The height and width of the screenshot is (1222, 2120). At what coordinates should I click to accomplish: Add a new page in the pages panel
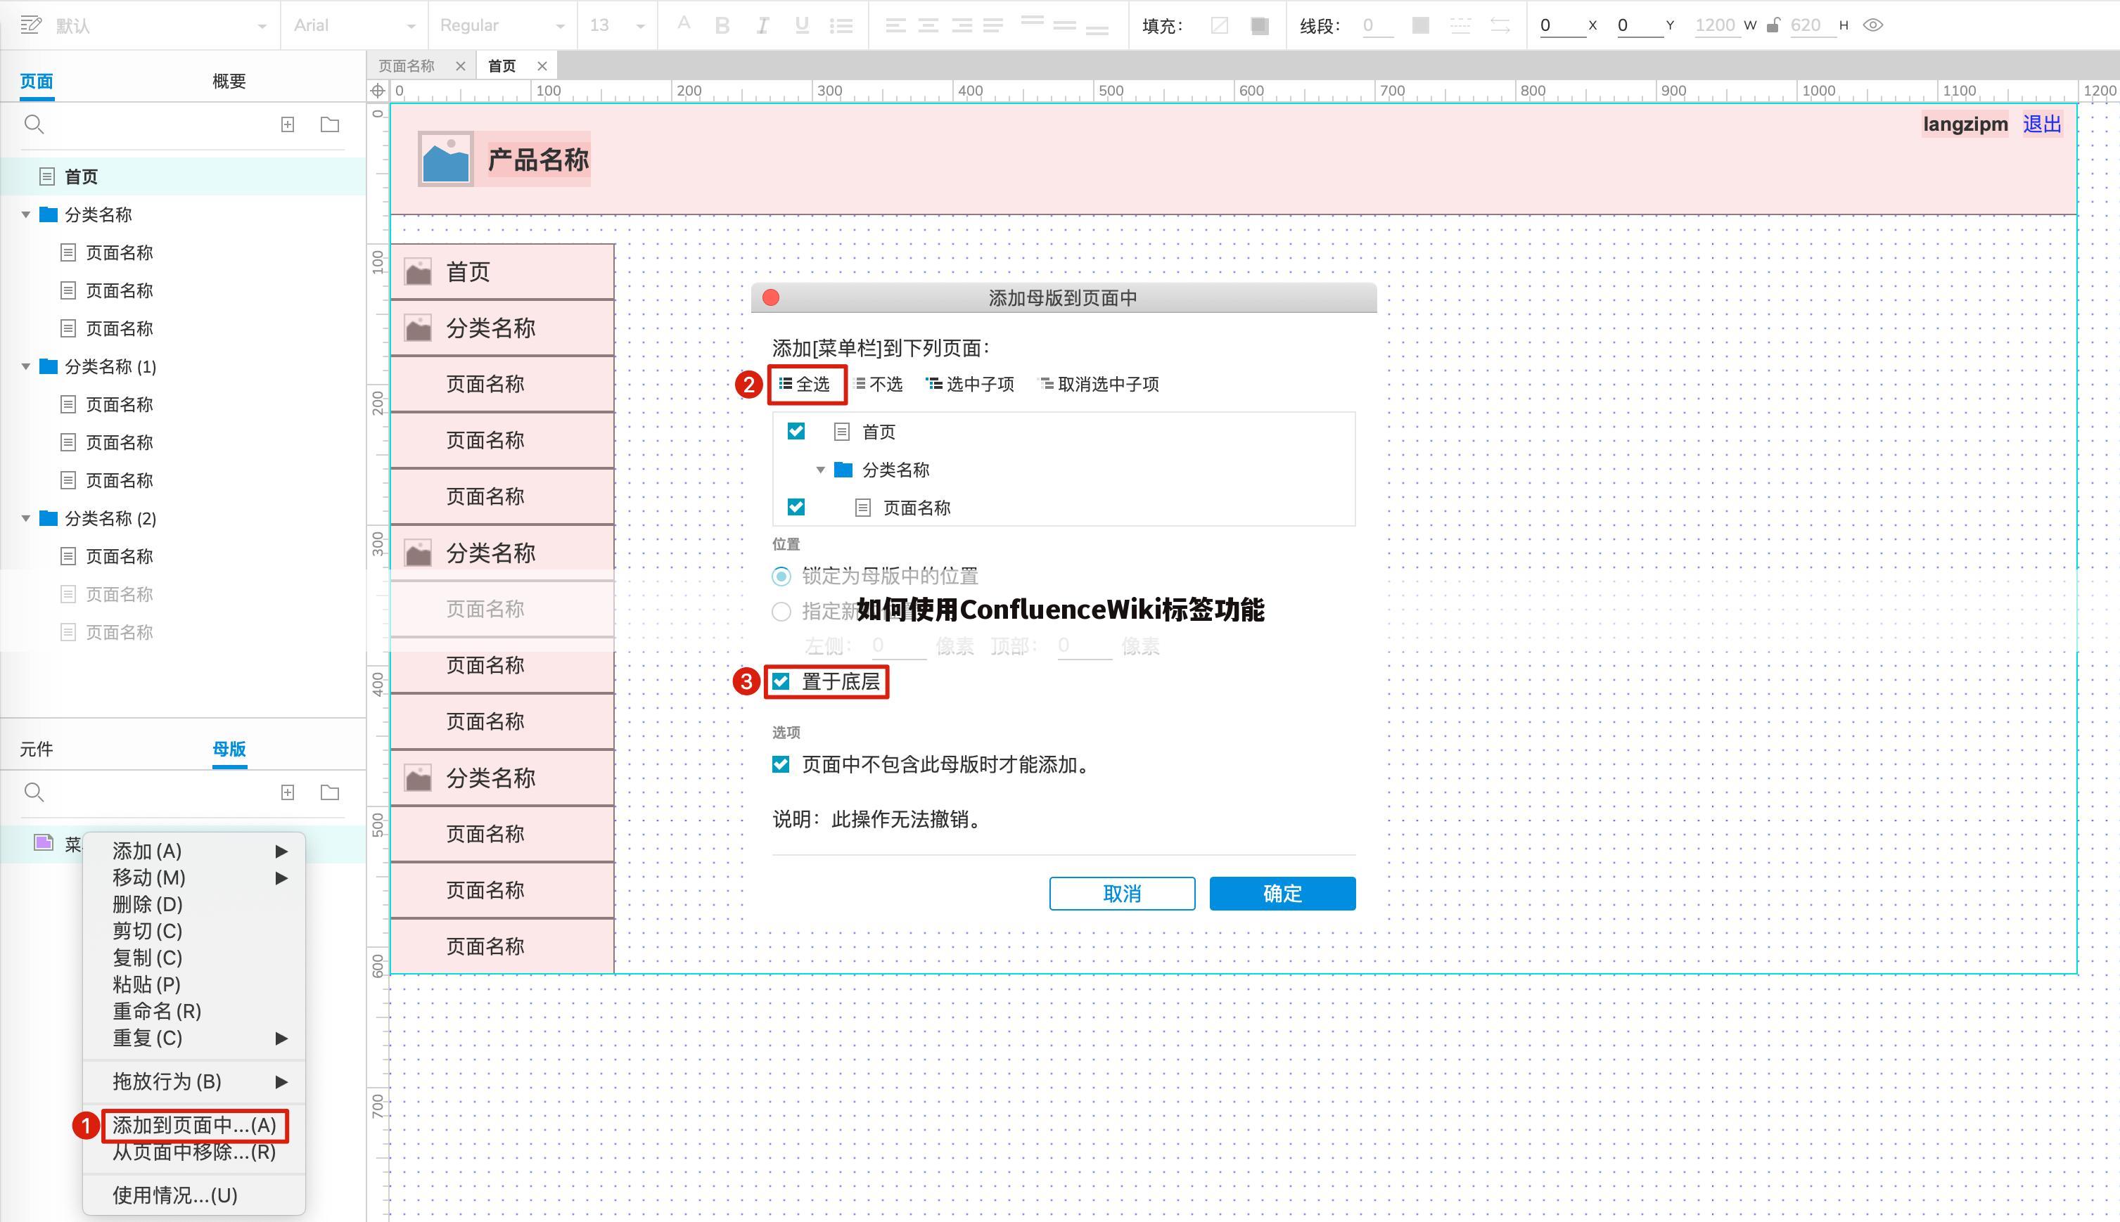tap(288, 124)
